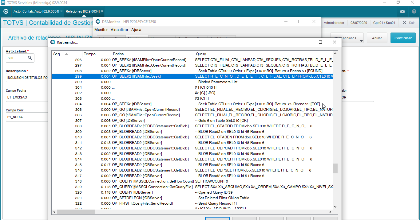Select row 308 SELECT EL_CTAORD query

click(x=192, y=126)
